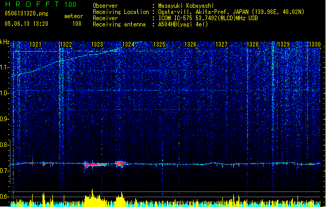Click the HROFFT 1.0.0 title text

(x=41, y=4)
